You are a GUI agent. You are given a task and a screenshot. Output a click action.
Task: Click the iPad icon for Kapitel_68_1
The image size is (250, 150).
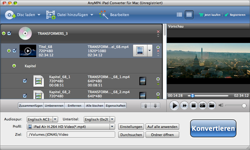142,81
